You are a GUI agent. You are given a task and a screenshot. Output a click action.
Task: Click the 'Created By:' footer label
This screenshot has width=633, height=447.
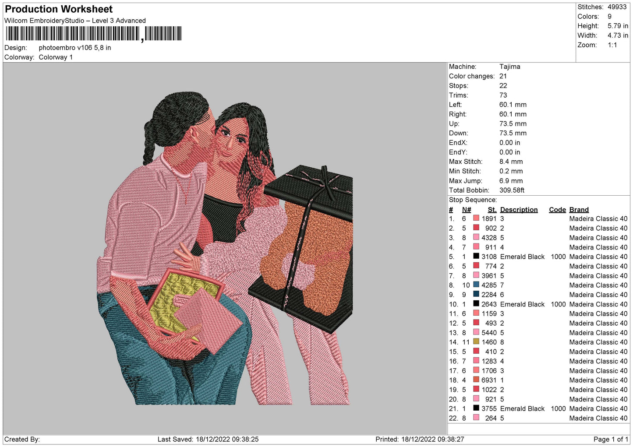click(x=22, y=439)
